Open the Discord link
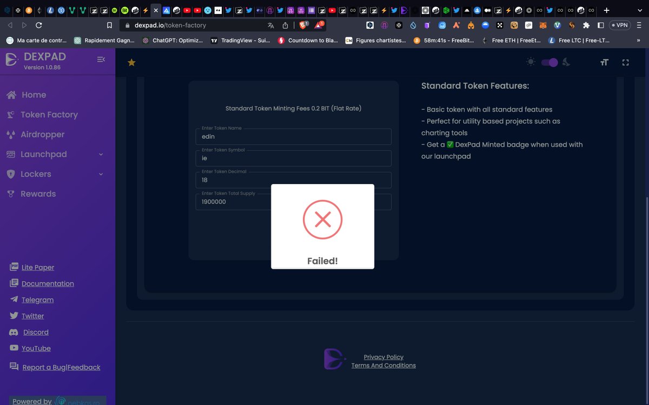This screenshot has width=649, height=405. coord(36,332)
